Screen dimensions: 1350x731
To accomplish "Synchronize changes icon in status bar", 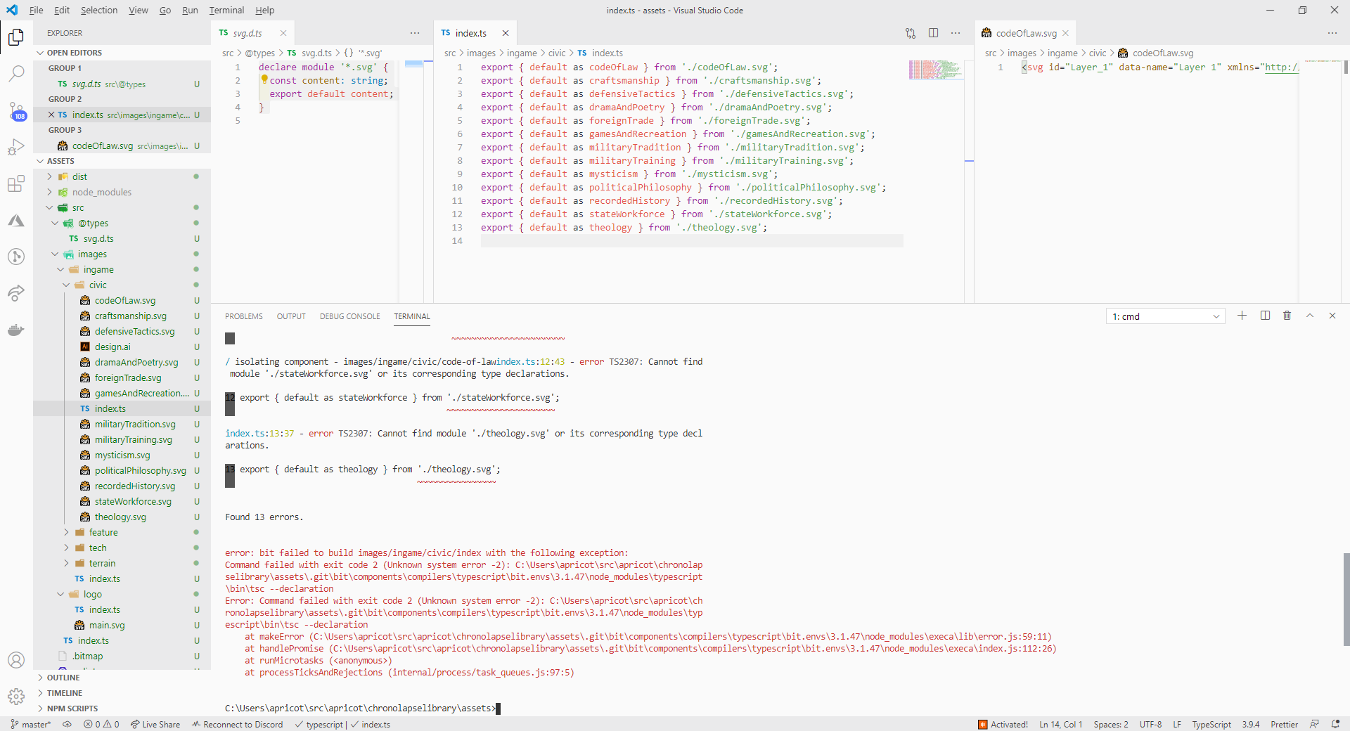I will [67, 724].
